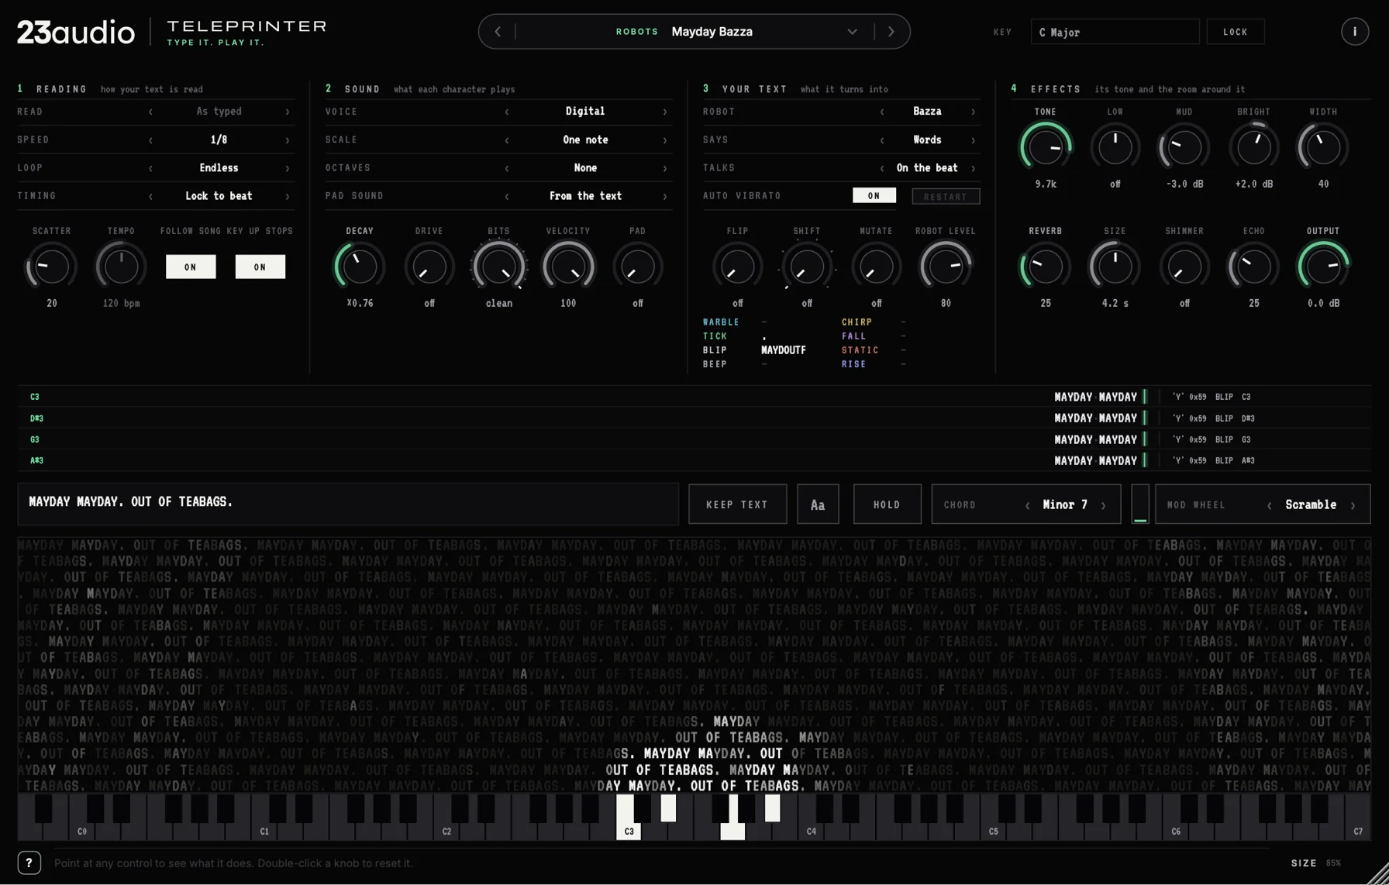Go to next preset with right arrow
The width and height of the screenshot is (1389, 885).
tap(891, 32)
